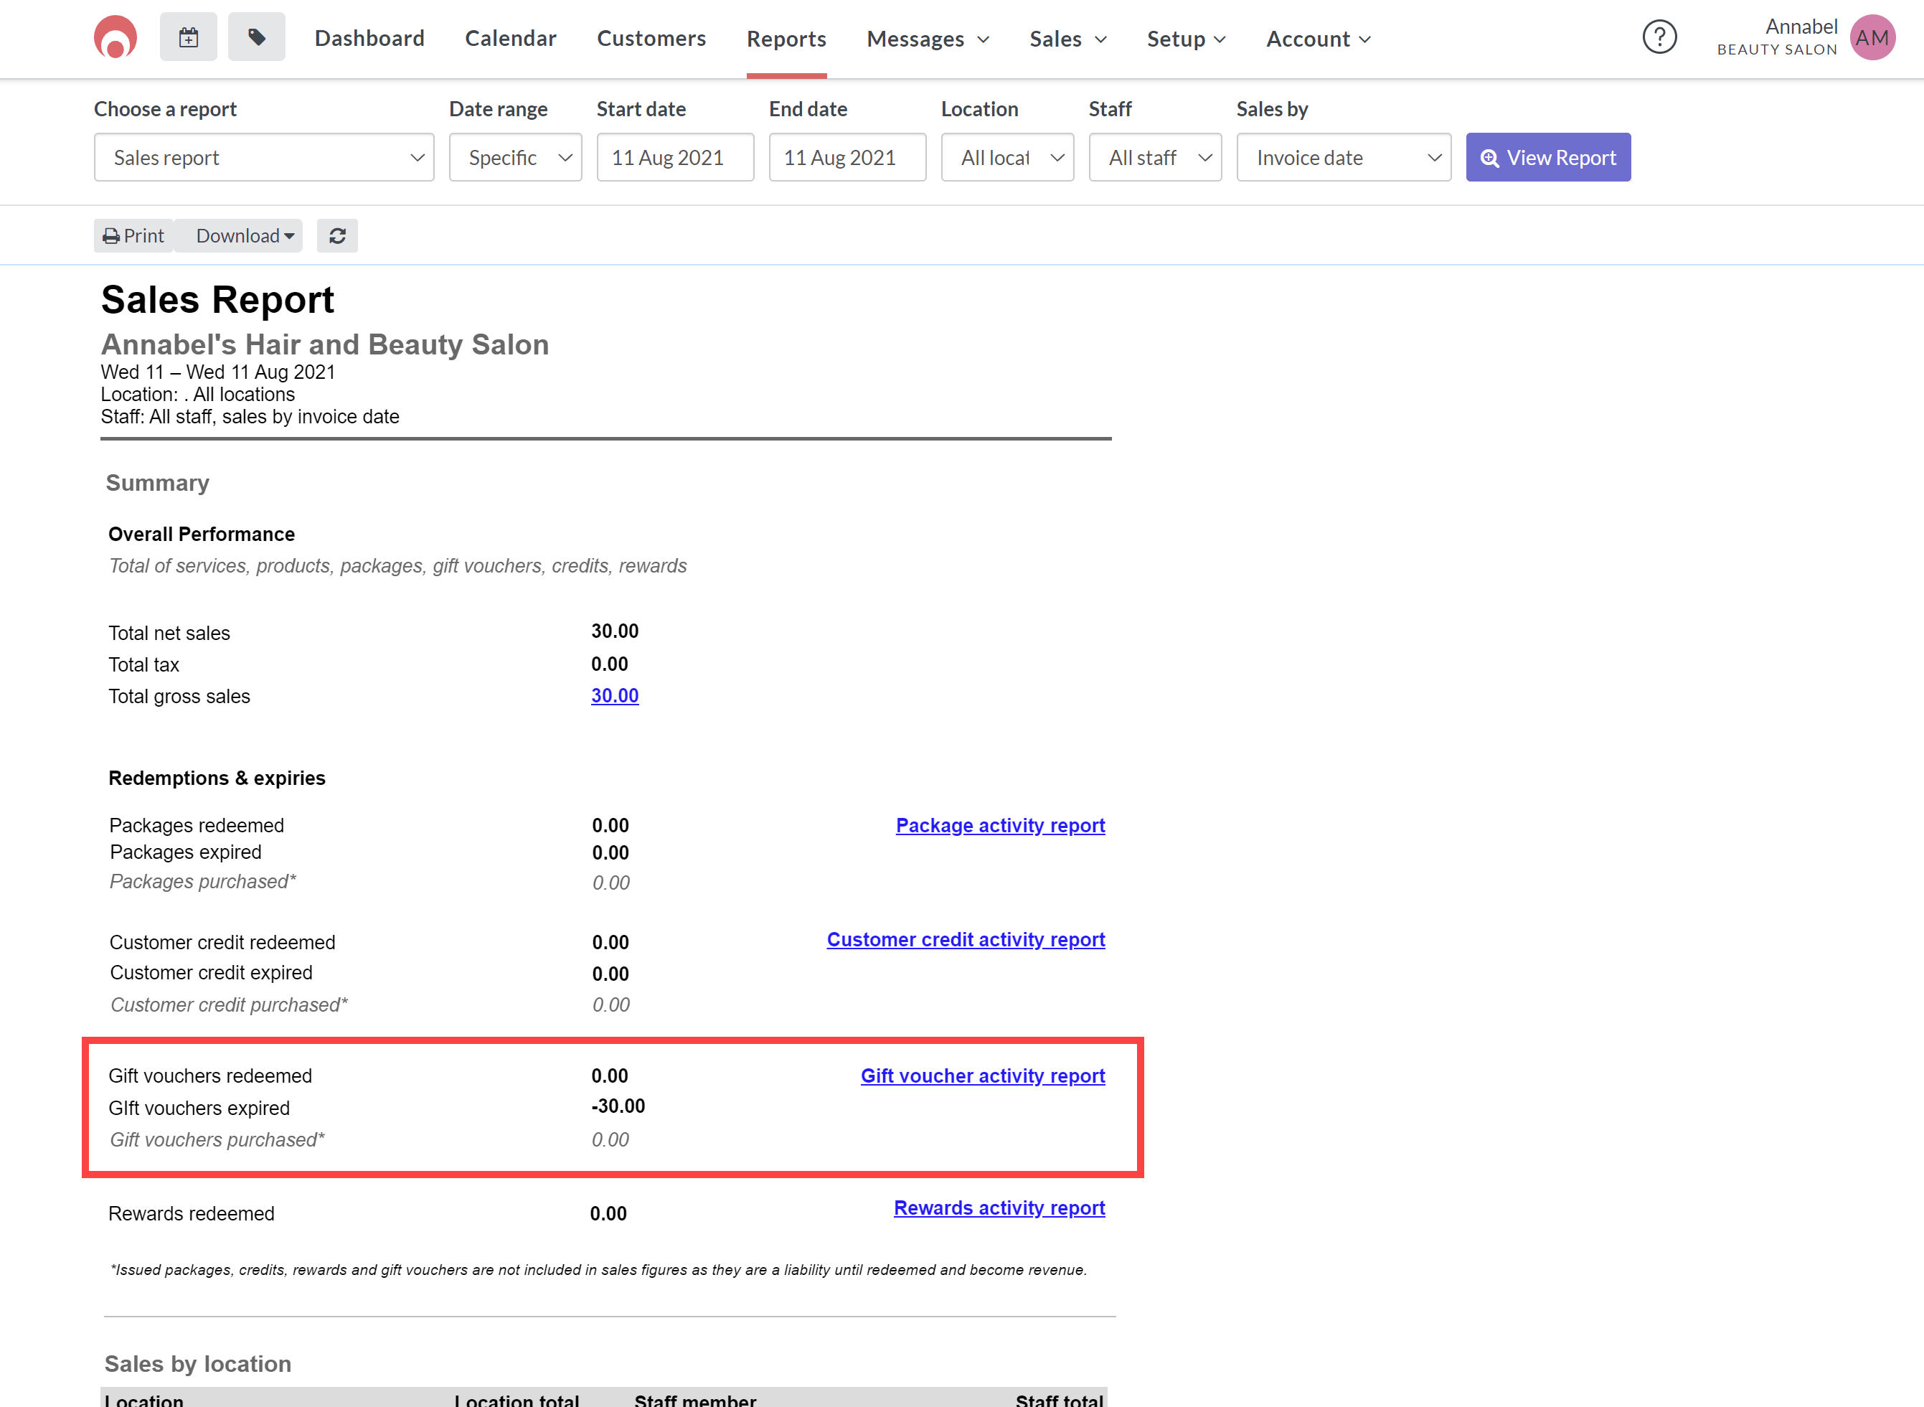Open the new appointment calendar icon
Screen dimensions: 1924x1407
tap(188, 37)
